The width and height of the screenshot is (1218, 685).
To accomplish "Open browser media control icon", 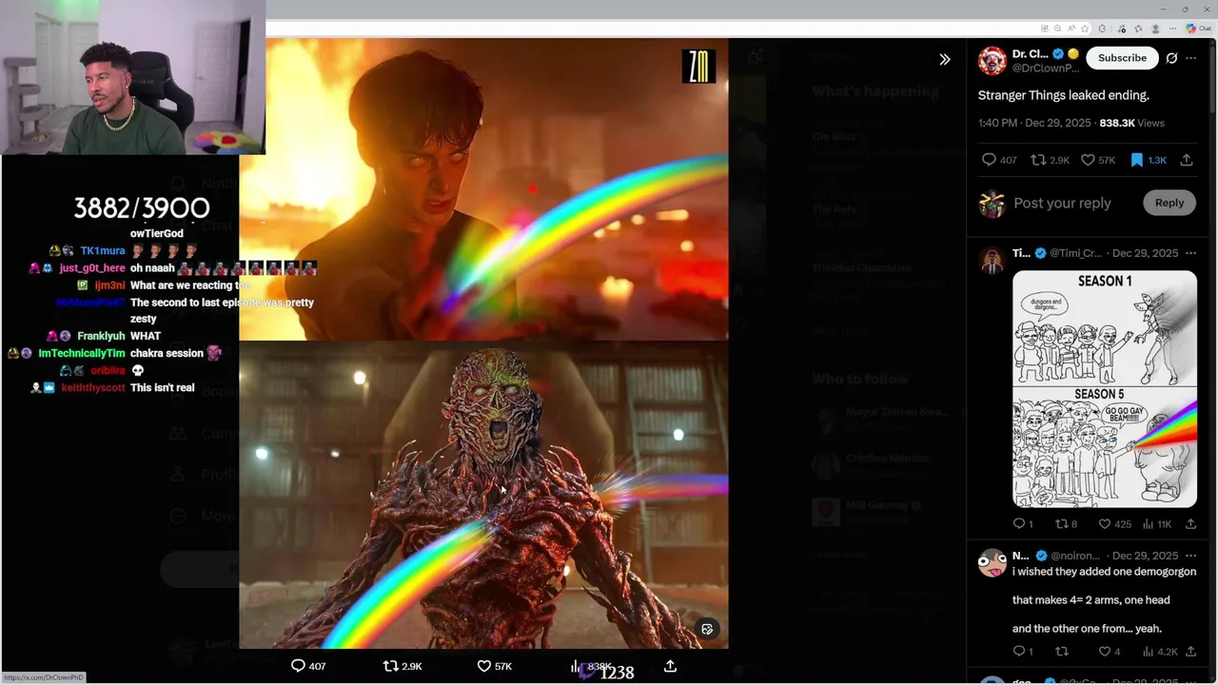I will (x=1122, y=29).
